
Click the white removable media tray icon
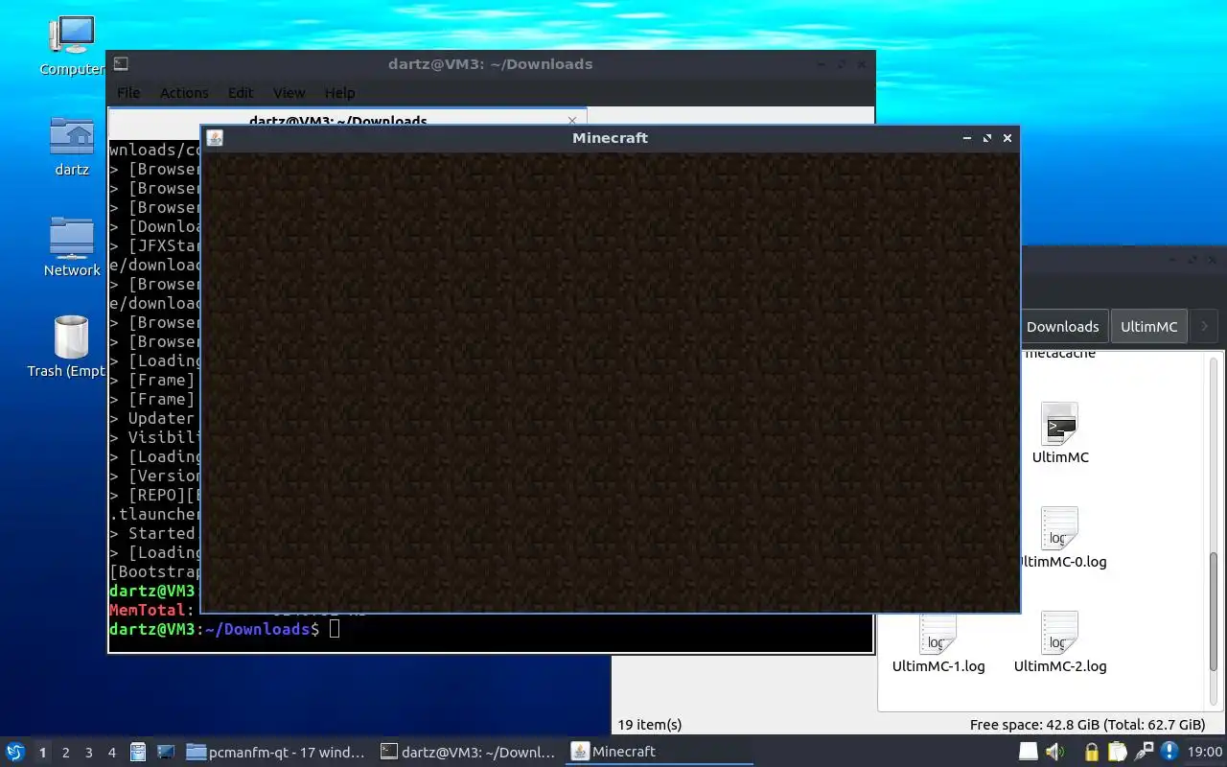click(1028, 752)
